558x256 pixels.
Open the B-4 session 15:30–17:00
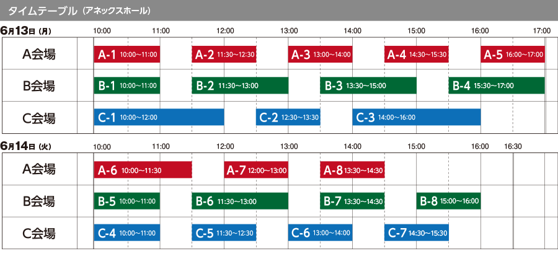click(497, 86)
